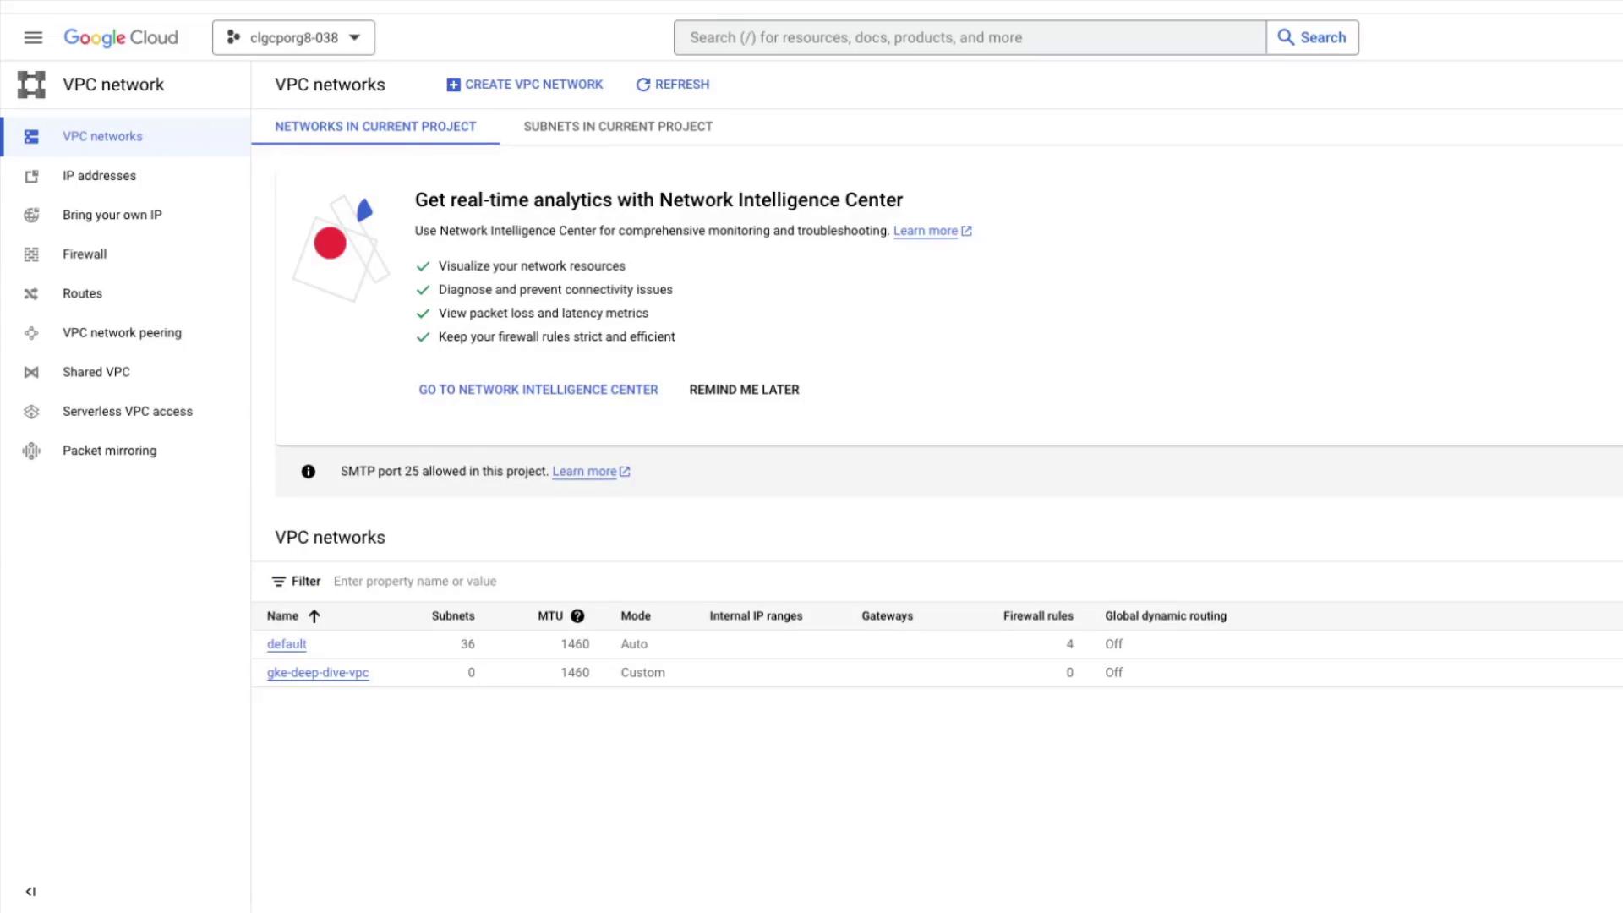Select IP addresses in the sidebar
This screenshot has width=1623, height=913.
click(x=99, y=176)
